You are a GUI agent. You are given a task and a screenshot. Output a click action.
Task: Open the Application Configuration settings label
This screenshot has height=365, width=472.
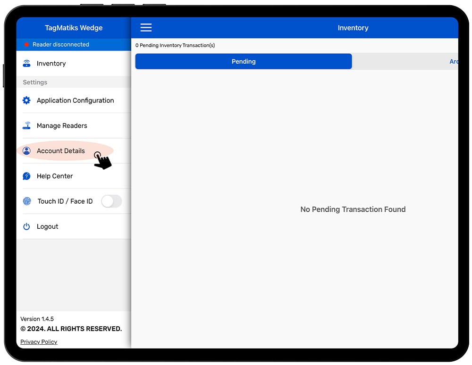[x=75, y=100]
